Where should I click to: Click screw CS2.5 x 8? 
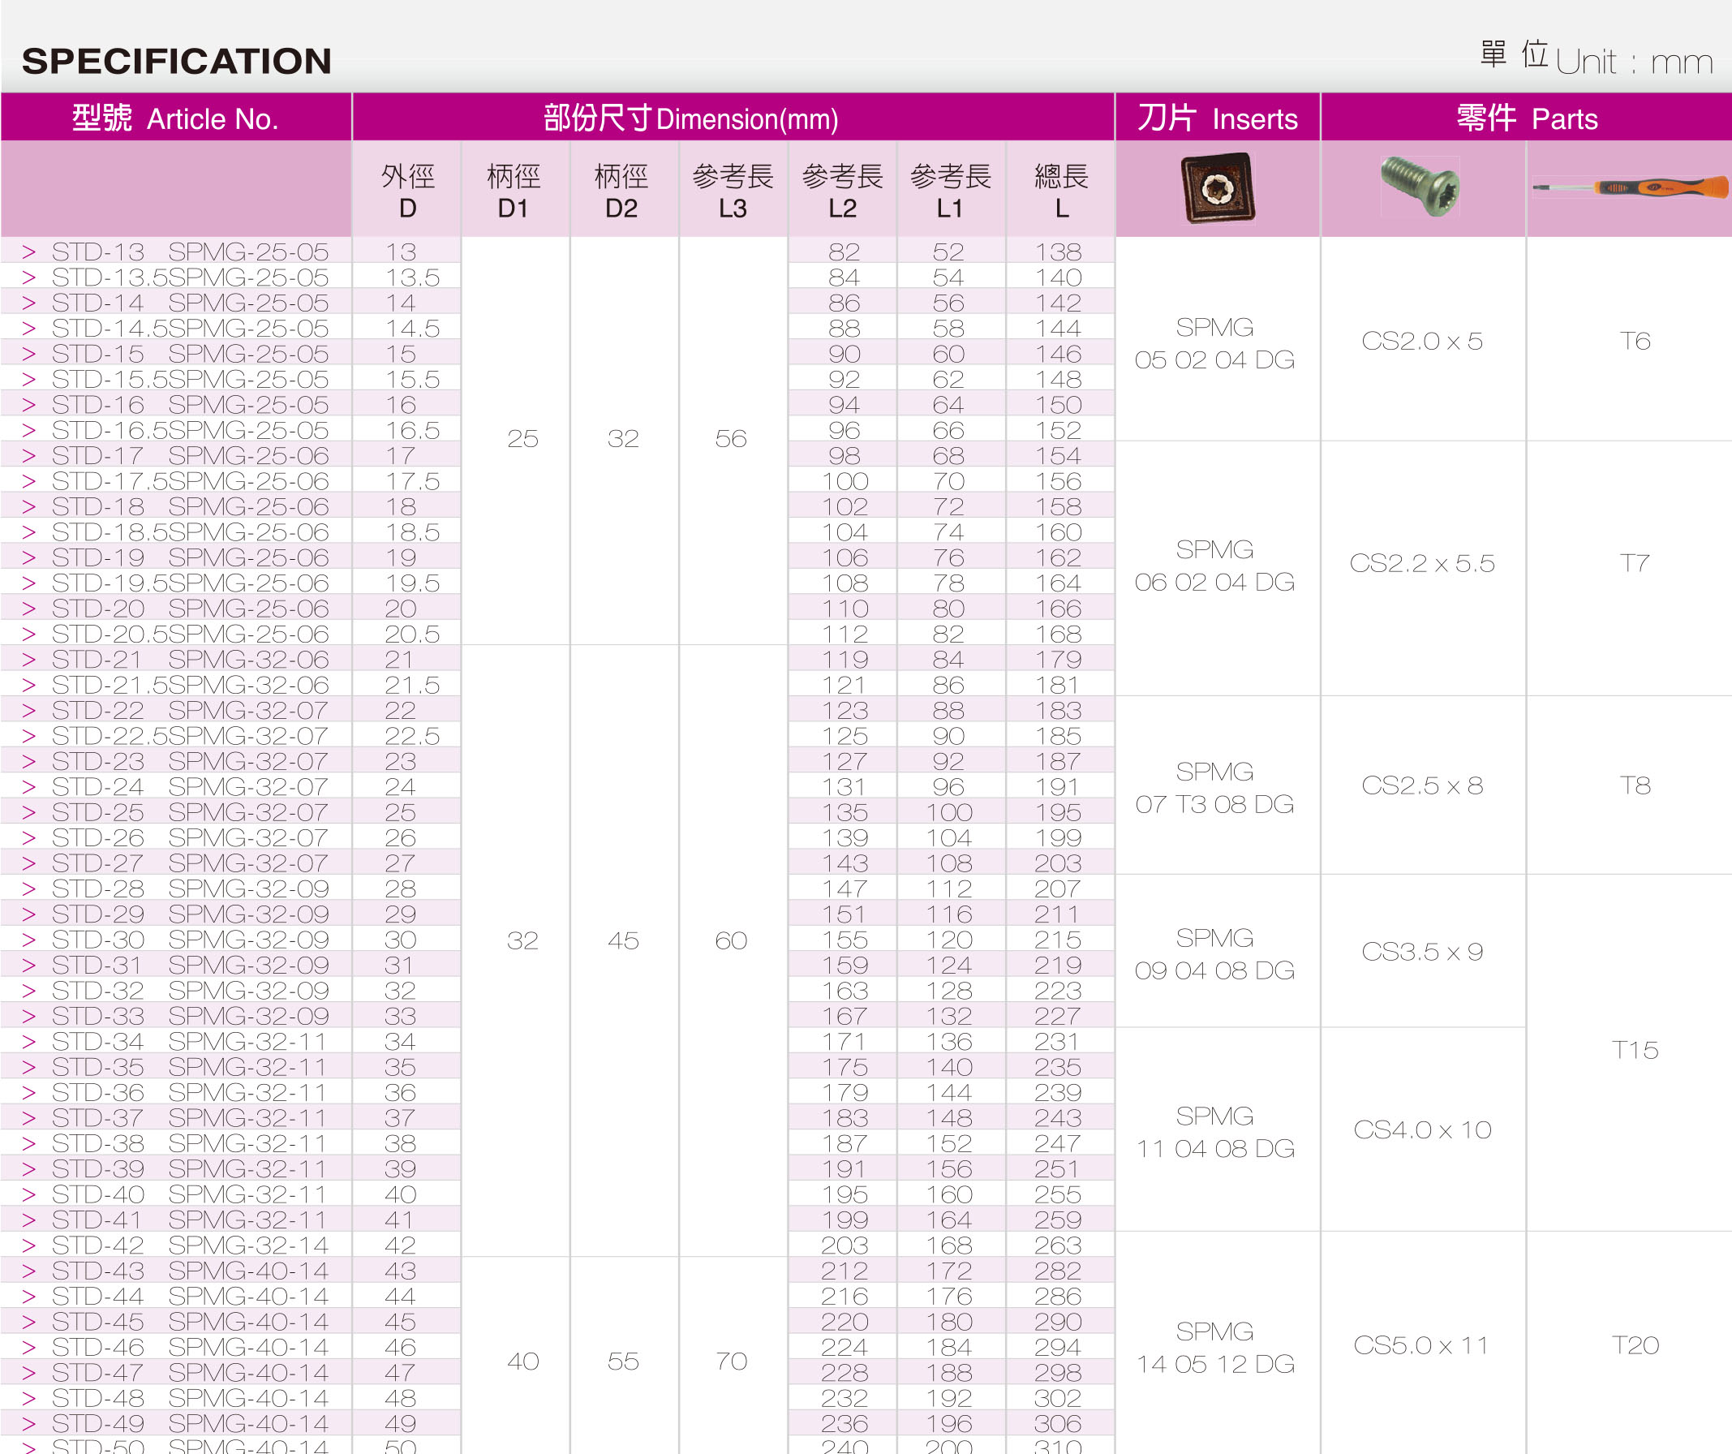pos(1422,785)
